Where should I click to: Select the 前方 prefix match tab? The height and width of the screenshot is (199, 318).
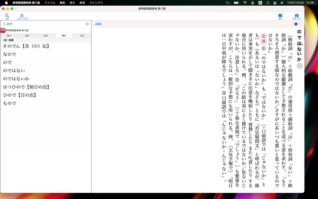pos(9,36)
